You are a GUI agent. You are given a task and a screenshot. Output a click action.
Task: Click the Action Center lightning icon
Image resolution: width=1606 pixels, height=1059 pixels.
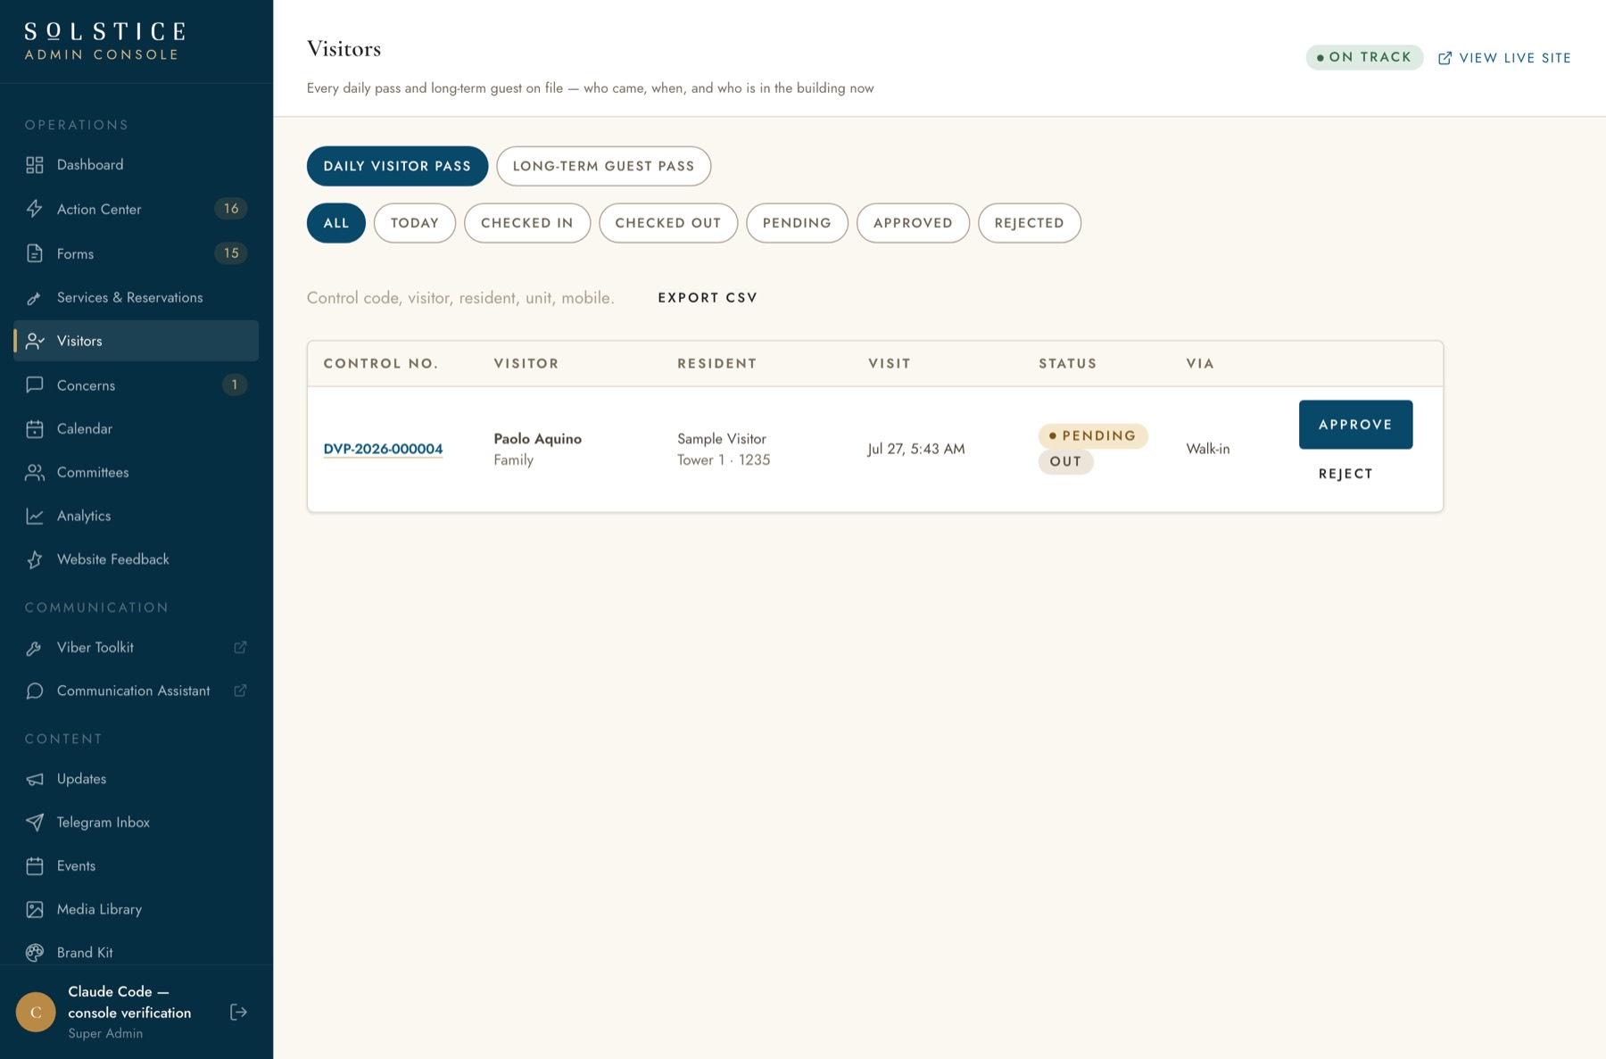pos(35,209)
